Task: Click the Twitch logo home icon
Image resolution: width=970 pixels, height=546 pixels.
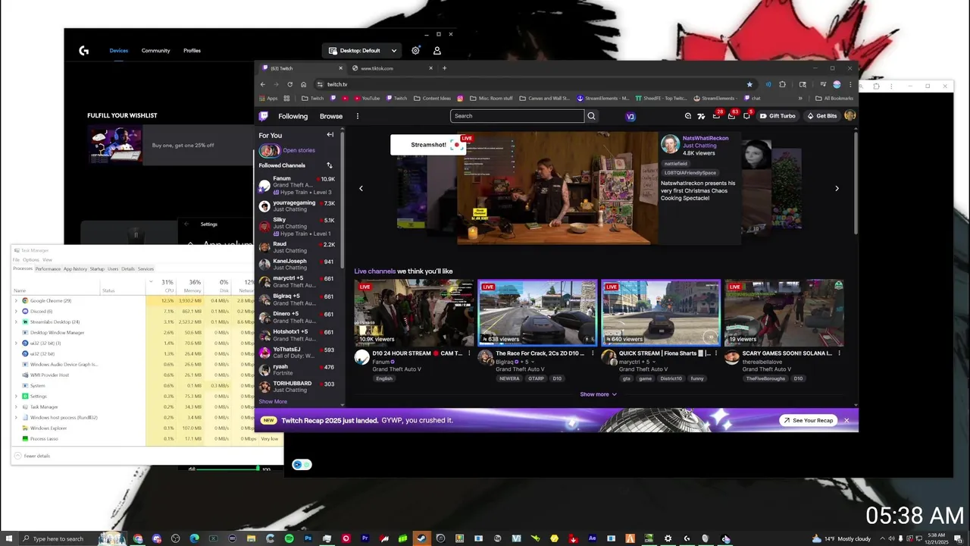Action: coord(263,116)
